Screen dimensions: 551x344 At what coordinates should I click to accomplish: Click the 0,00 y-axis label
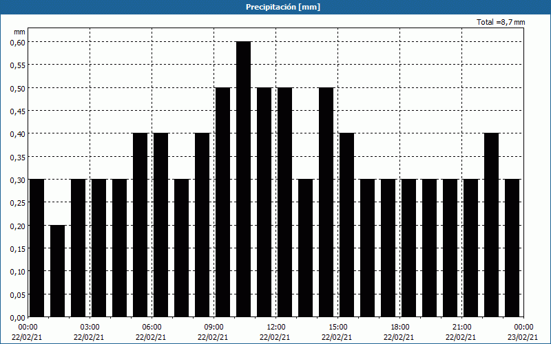click(18, 317)
